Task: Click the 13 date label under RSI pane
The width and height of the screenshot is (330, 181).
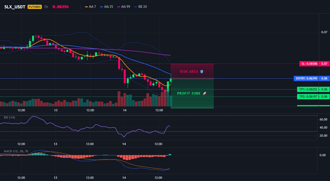Action: [55, 144]
